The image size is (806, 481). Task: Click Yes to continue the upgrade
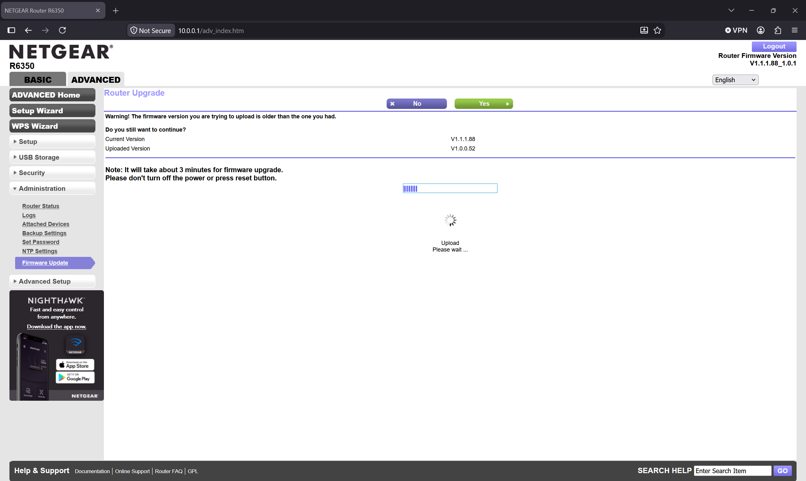484,104
